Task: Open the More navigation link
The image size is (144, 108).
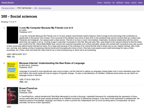Action: click(x=140, y=3)
